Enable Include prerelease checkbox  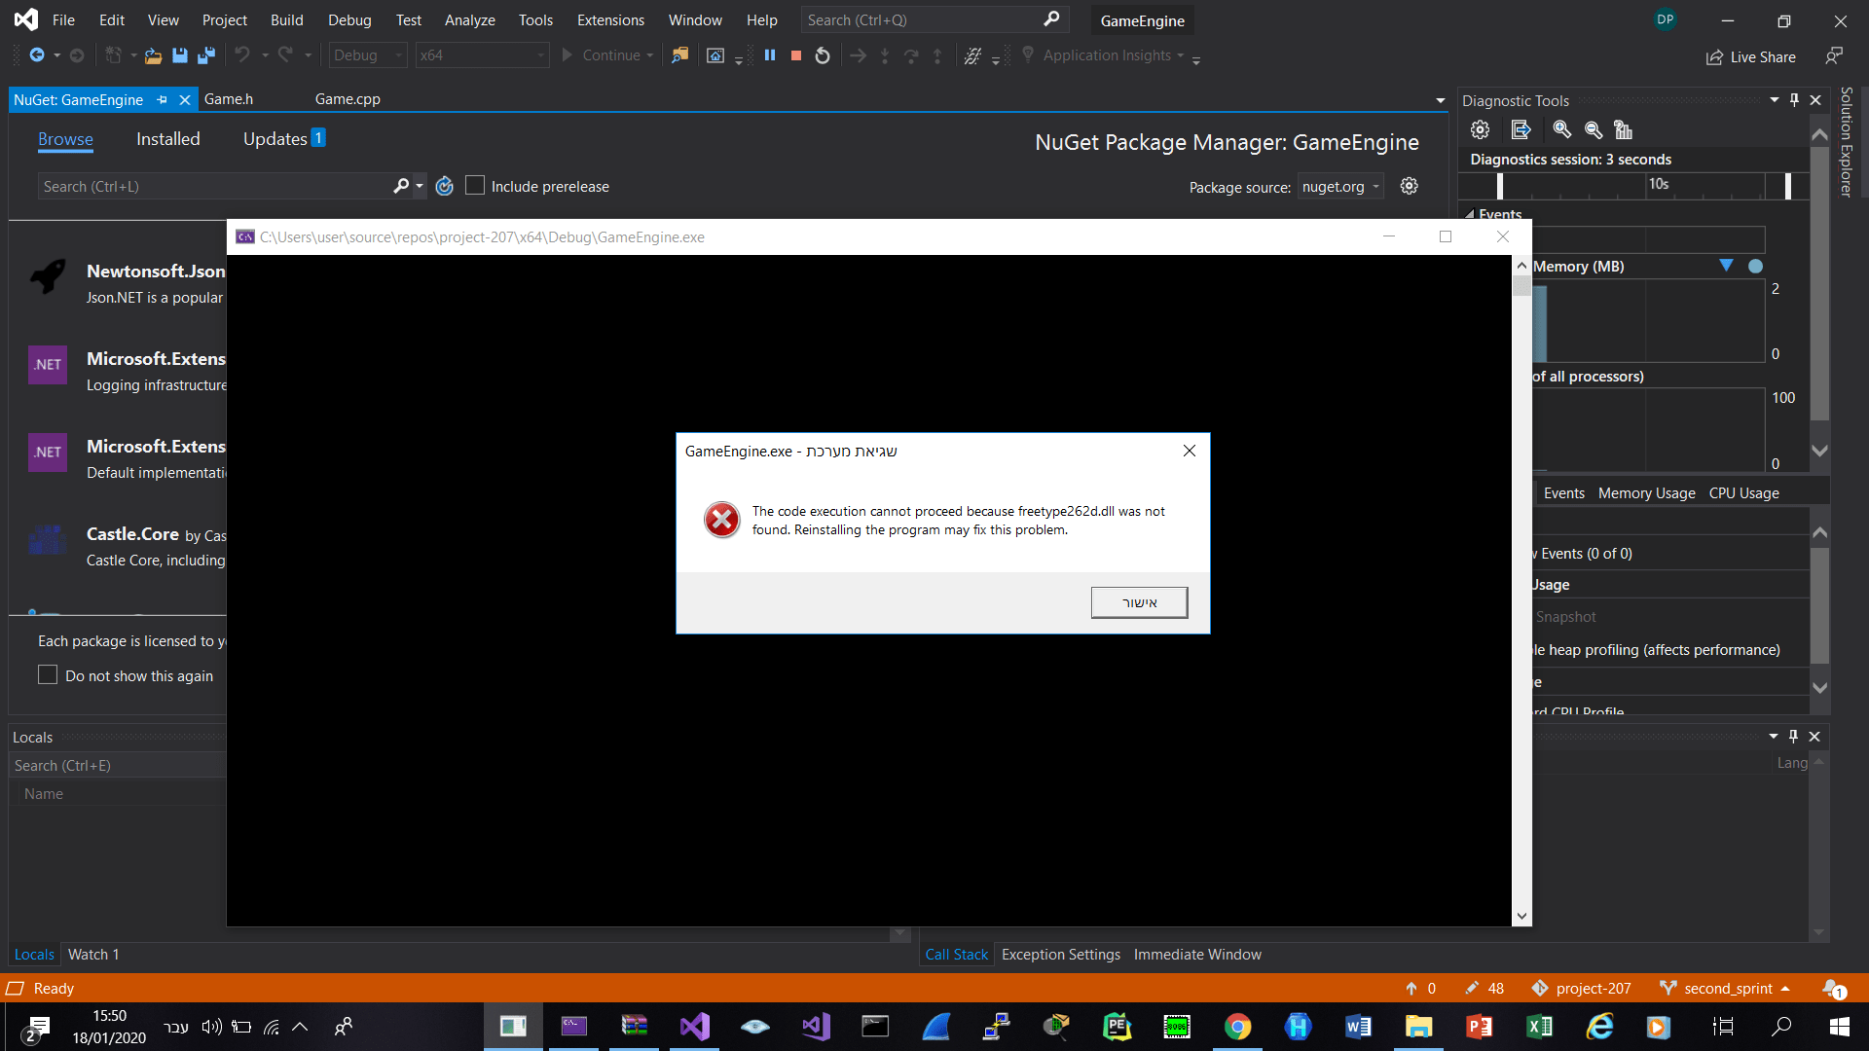coord(475,186)
